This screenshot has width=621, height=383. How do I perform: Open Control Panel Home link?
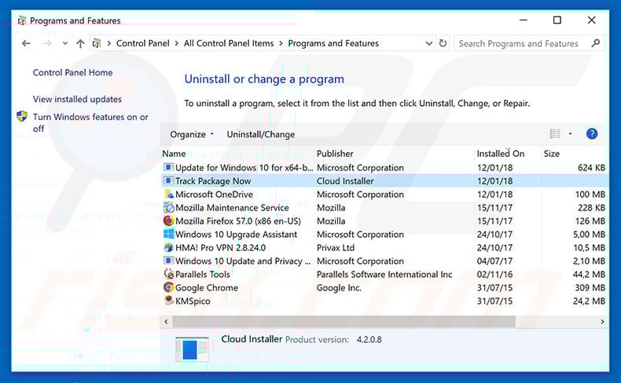pos(72,73)
